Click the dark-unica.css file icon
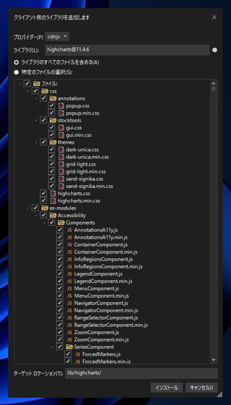The image size is (231, 405). click(x=61, y=149)
